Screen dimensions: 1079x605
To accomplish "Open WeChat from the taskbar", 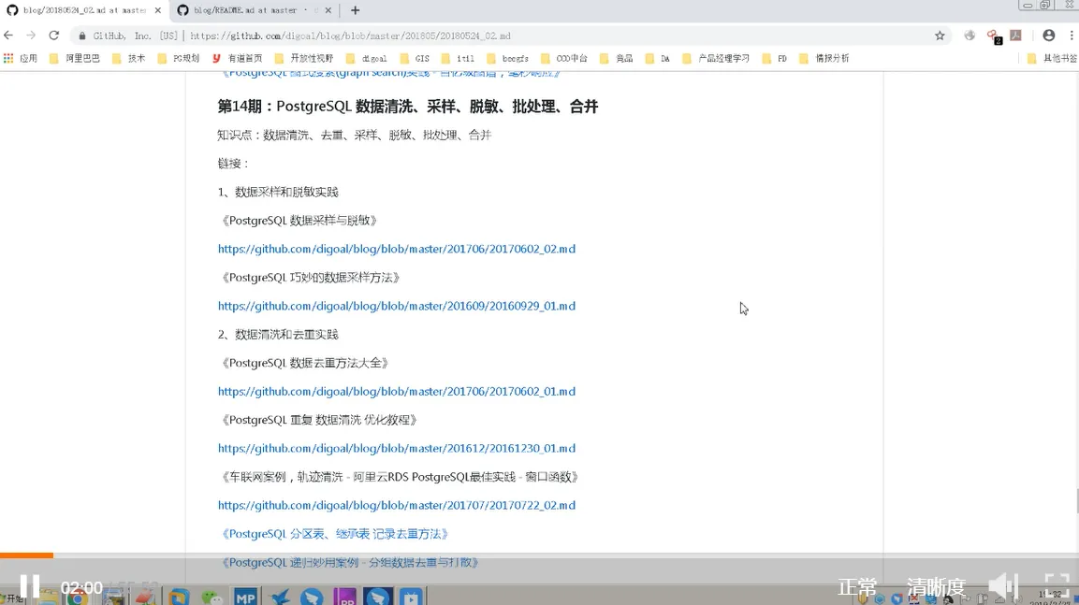I will [x=211, y=598].
